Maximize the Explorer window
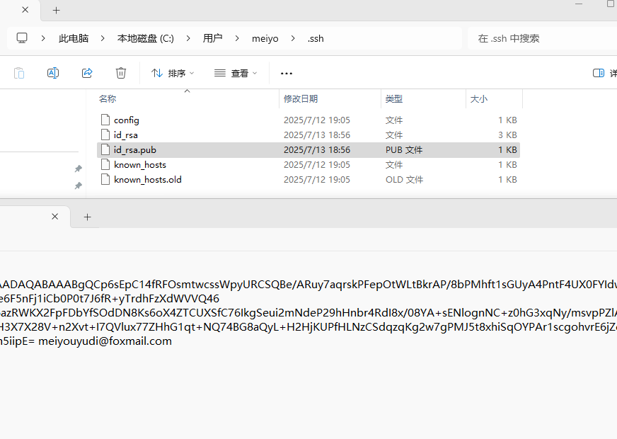 click(x=611, y=4)
